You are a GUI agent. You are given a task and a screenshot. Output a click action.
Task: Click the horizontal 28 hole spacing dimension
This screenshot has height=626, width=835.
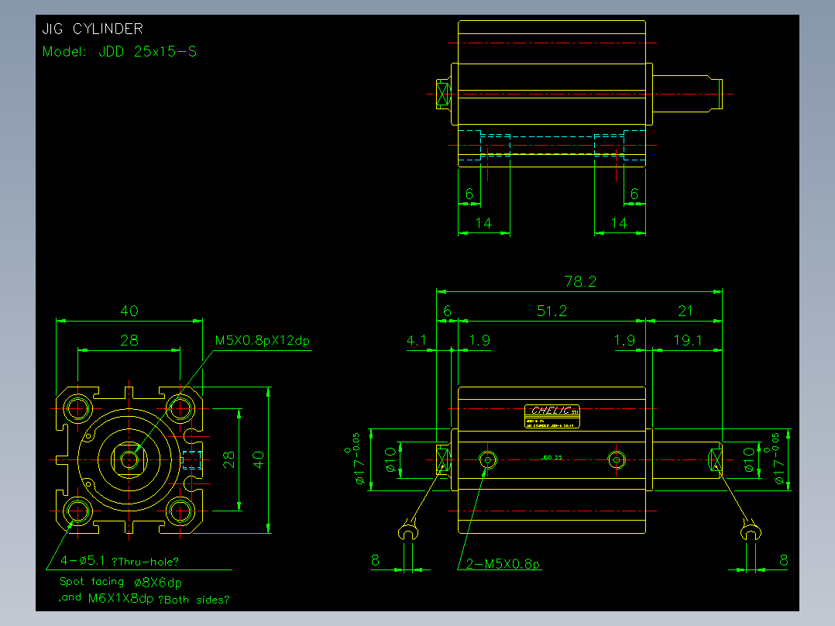coord(129,340)
